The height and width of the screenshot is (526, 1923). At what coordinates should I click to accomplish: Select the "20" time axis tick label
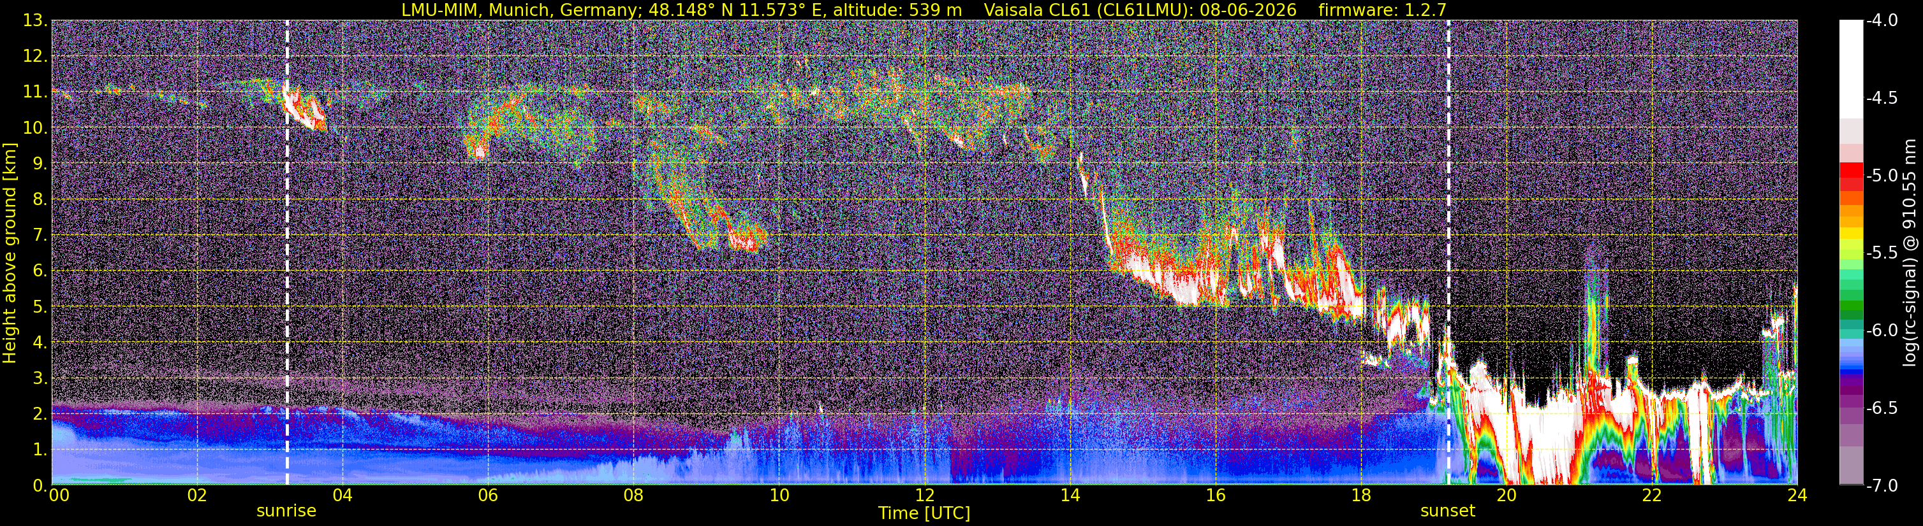[x=1507, y=495]
